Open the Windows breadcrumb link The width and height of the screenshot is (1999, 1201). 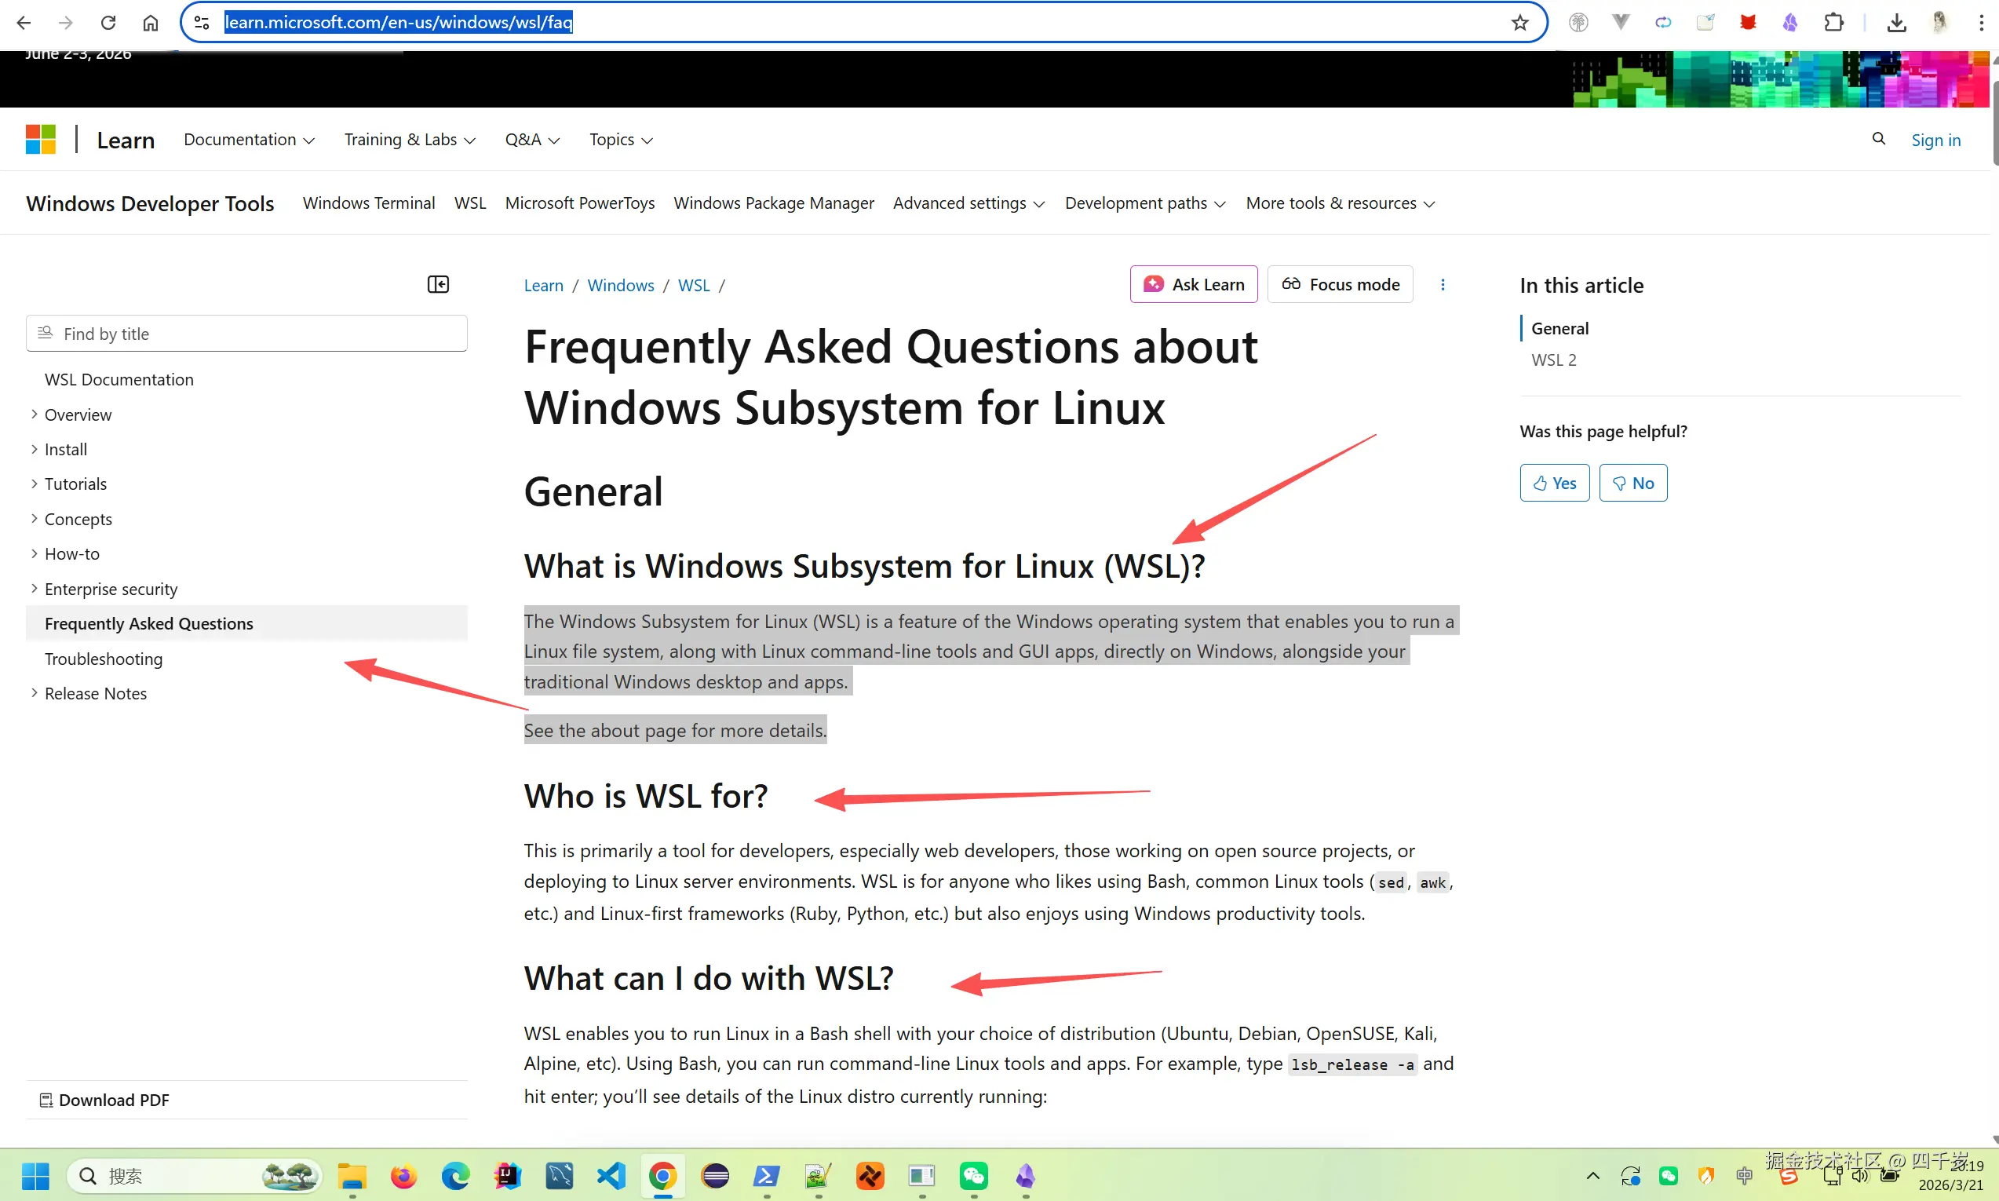tap(621, 285)
